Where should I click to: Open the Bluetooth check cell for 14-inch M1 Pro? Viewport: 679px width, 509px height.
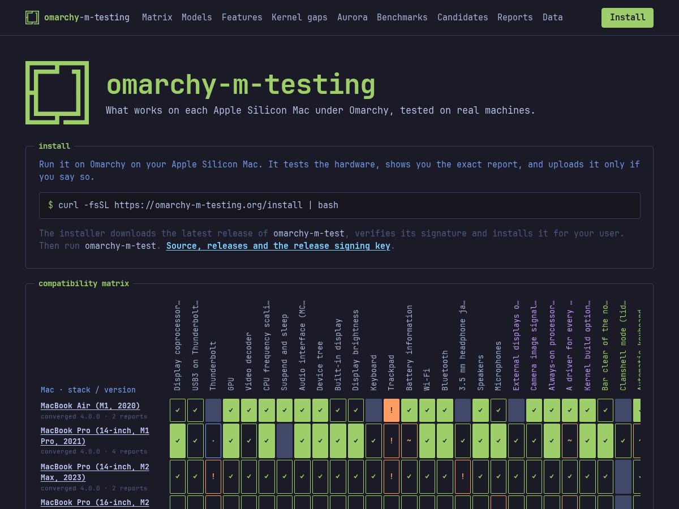[x=445, y=441]
